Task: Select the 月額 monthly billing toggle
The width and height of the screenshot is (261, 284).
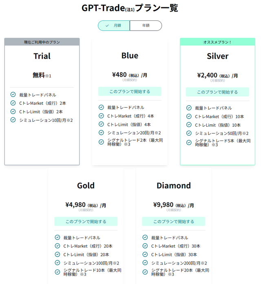Action: click(x=114, y=26)
